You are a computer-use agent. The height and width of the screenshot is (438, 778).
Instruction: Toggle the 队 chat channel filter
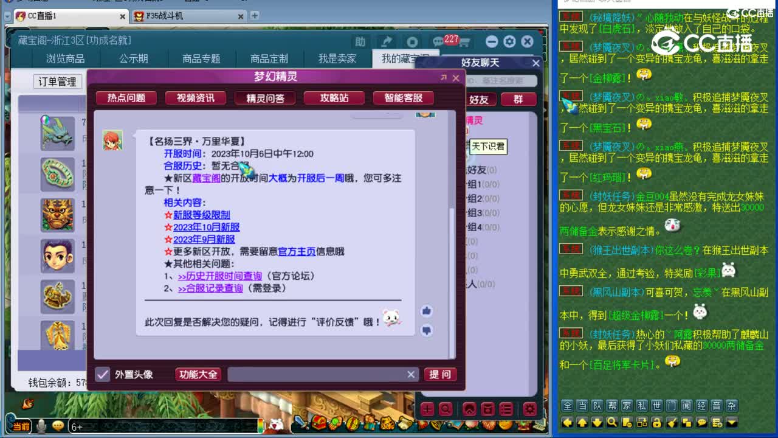[x=597, y=406]
